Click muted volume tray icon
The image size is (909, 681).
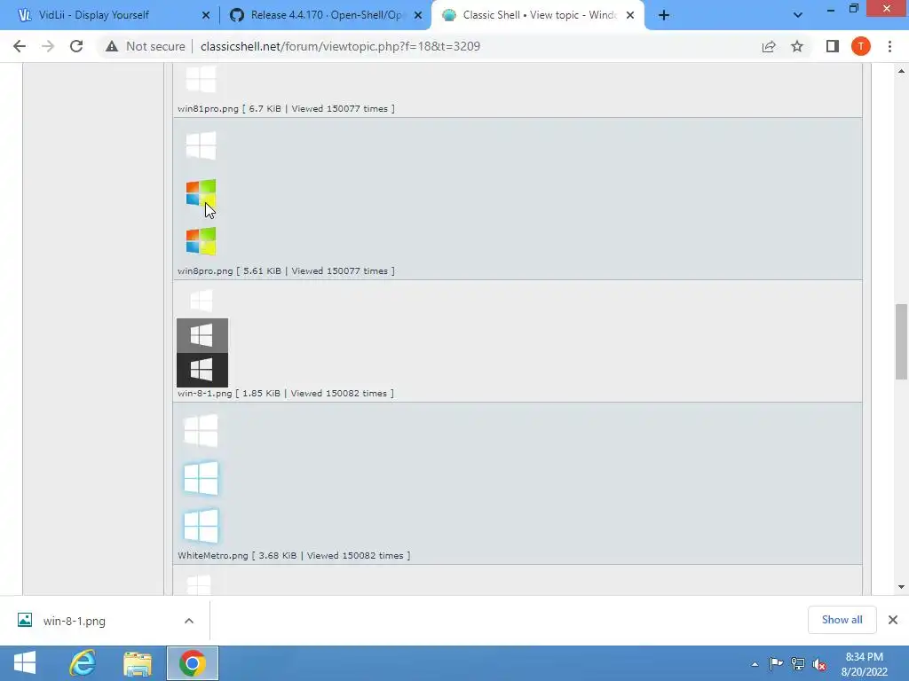tap(819, 664)
